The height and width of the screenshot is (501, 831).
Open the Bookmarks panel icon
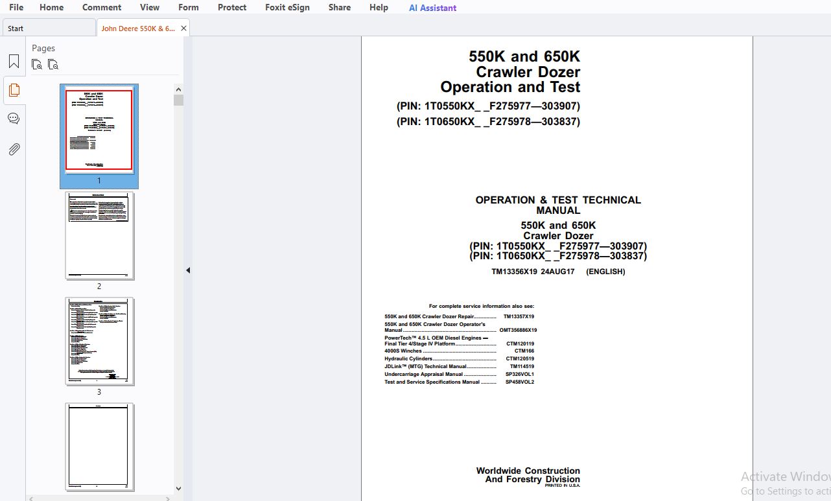tap(14, 62)
